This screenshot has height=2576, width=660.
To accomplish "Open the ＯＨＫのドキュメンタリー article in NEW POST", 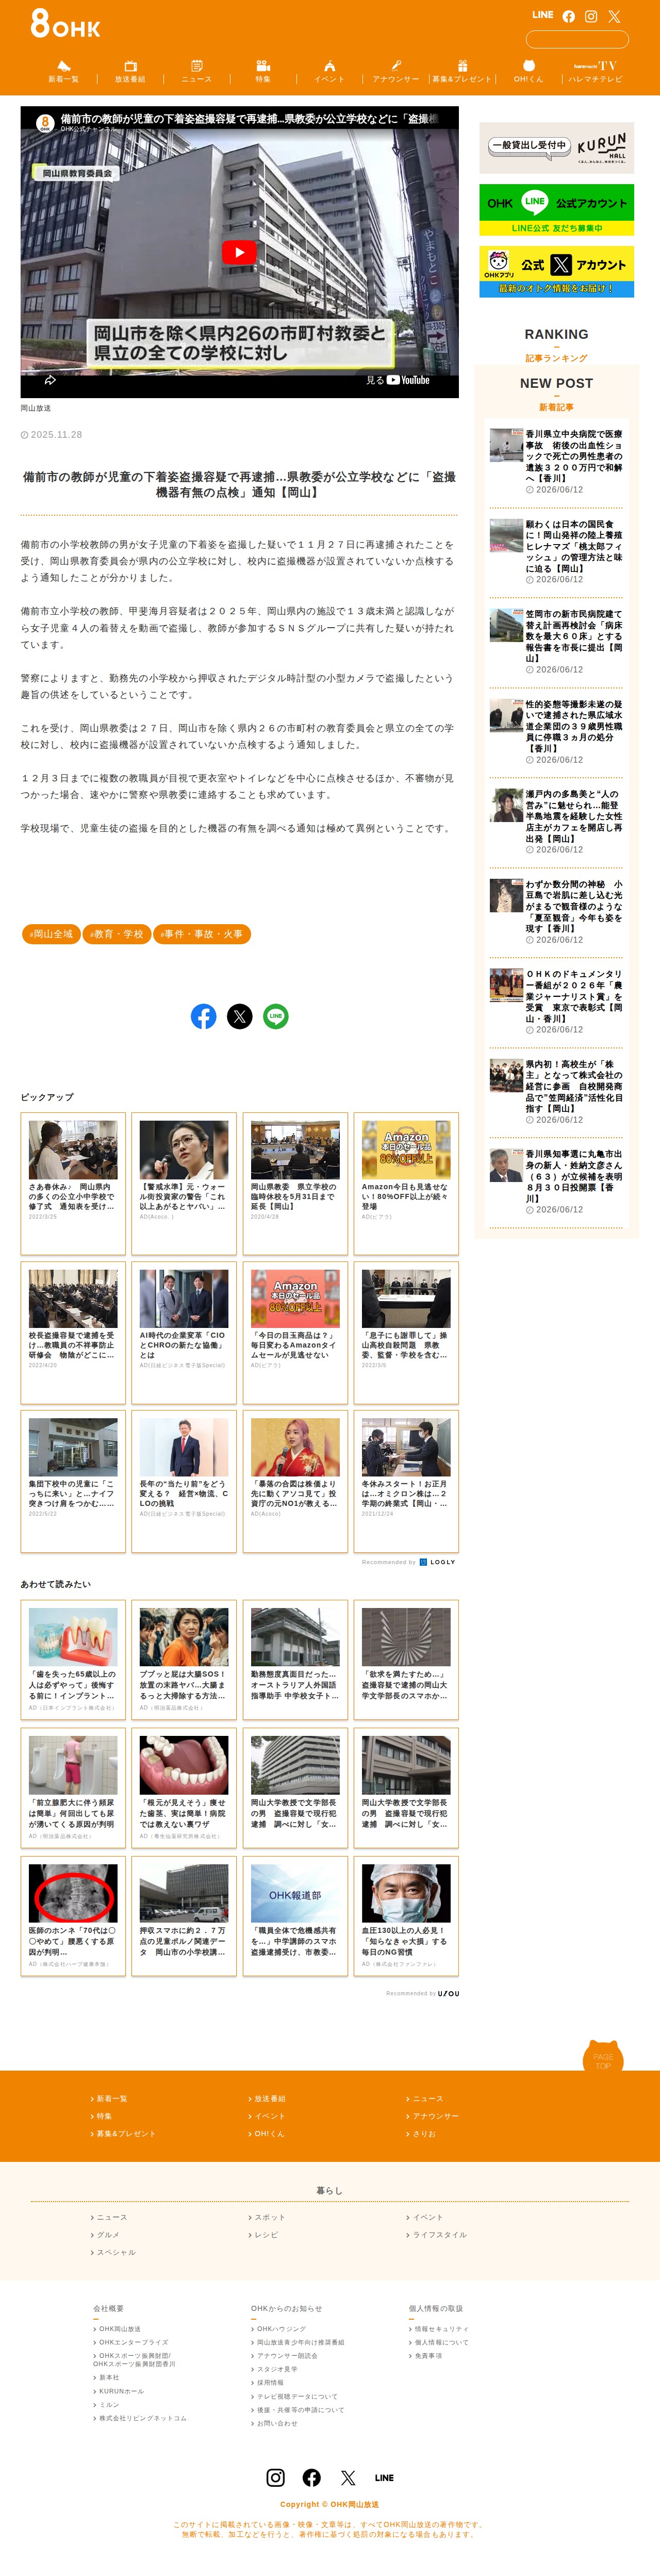I will (x=556, y=1001).
